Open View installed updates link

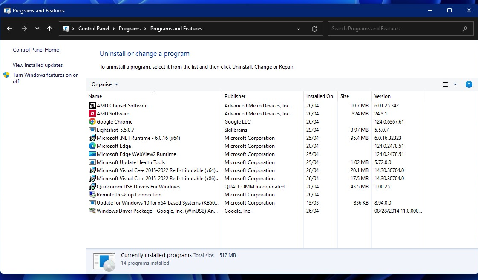(x=37, y=65)
